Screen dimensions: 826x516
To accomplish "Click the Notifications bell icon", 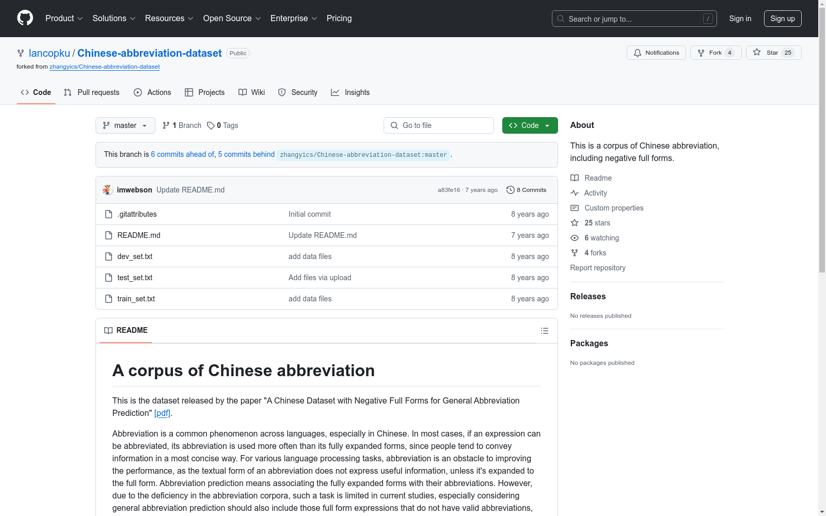I will (x=638, y=53).
